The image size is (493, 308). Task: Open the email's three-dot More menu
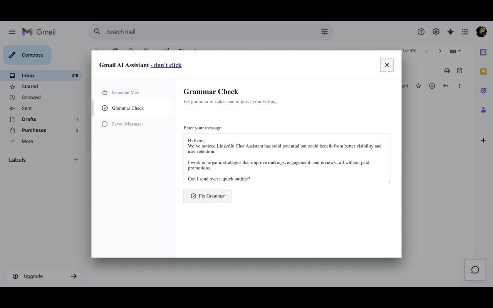pos(459,86)
